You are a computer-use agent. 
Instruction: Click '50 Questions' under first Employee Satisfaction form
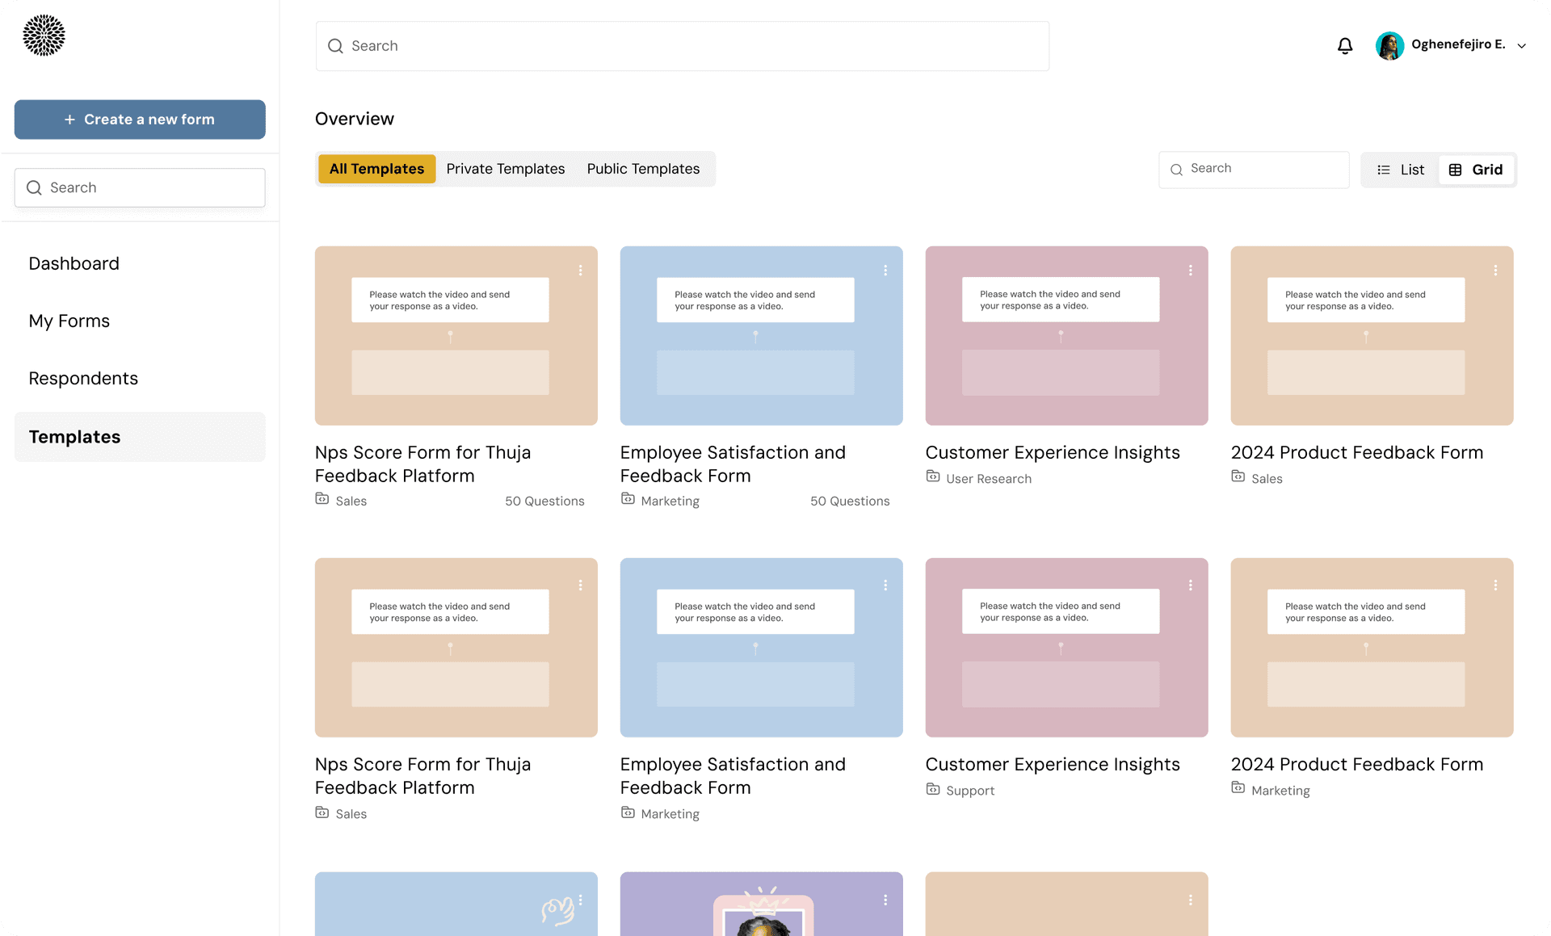click(x=850, y=502)
